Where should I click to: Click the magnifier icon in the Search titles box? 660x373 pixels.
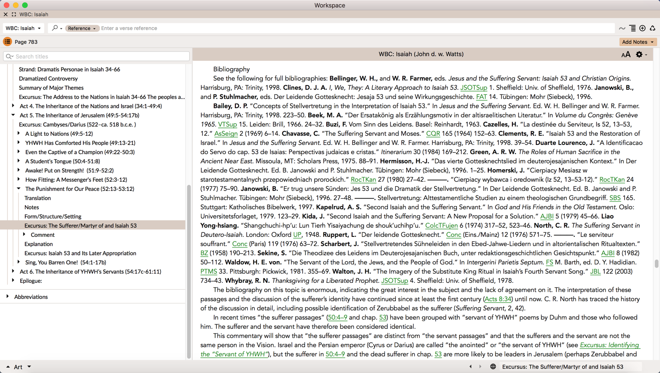9,57
